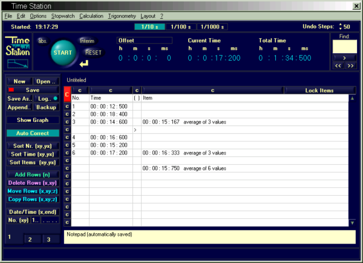Toggle the abs. mode button

click(43, 41)
